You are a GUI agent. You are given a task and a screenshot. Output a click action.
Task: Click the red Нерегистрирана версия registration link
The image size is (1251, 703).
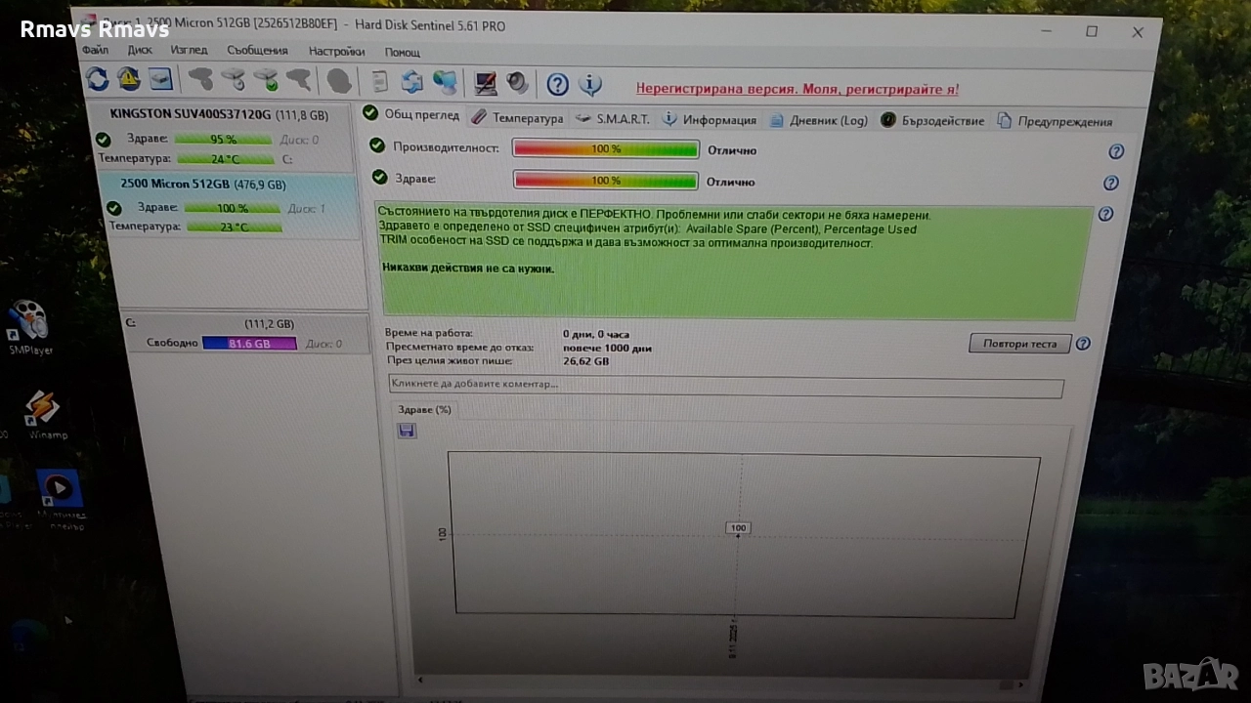tap(798, 89)
